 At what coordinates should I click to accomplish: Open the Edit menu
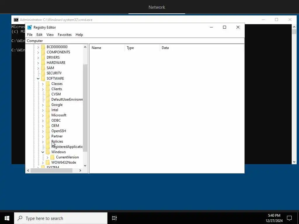[x=39, y=35]
